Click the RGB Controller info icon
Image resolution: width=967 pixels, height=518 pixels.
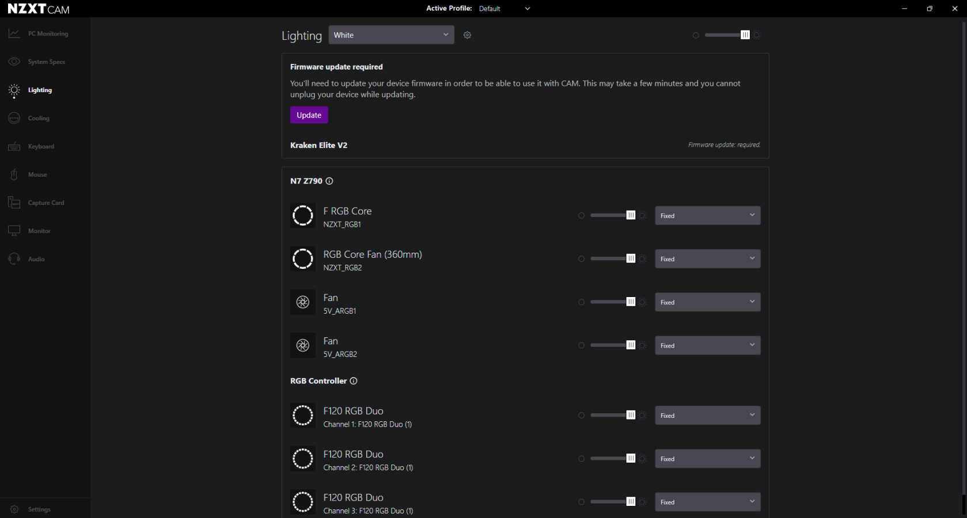pyautogui.click(x=354, y=381)
